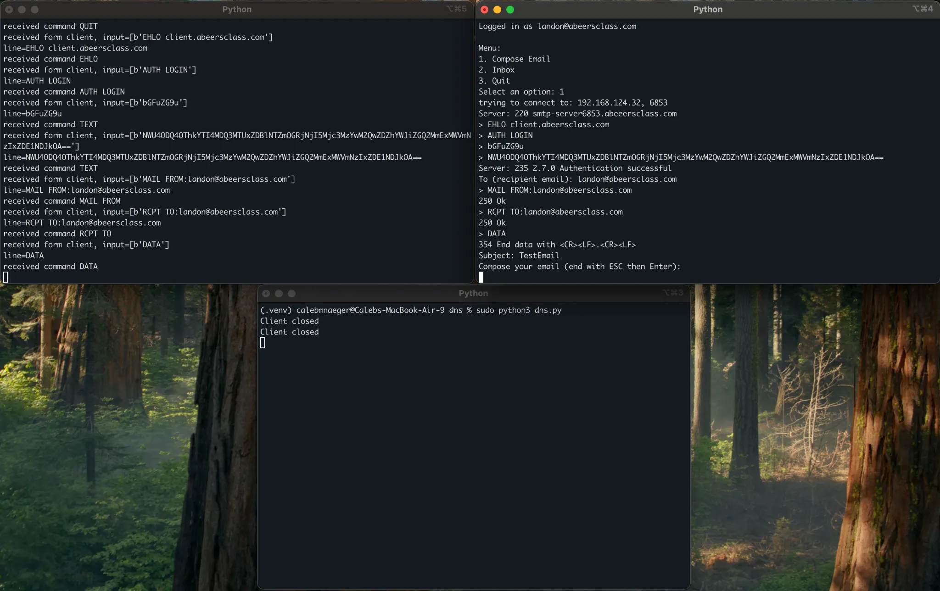
Task: Click the cursor block in dns terminal
Action: tap(263, 343)
